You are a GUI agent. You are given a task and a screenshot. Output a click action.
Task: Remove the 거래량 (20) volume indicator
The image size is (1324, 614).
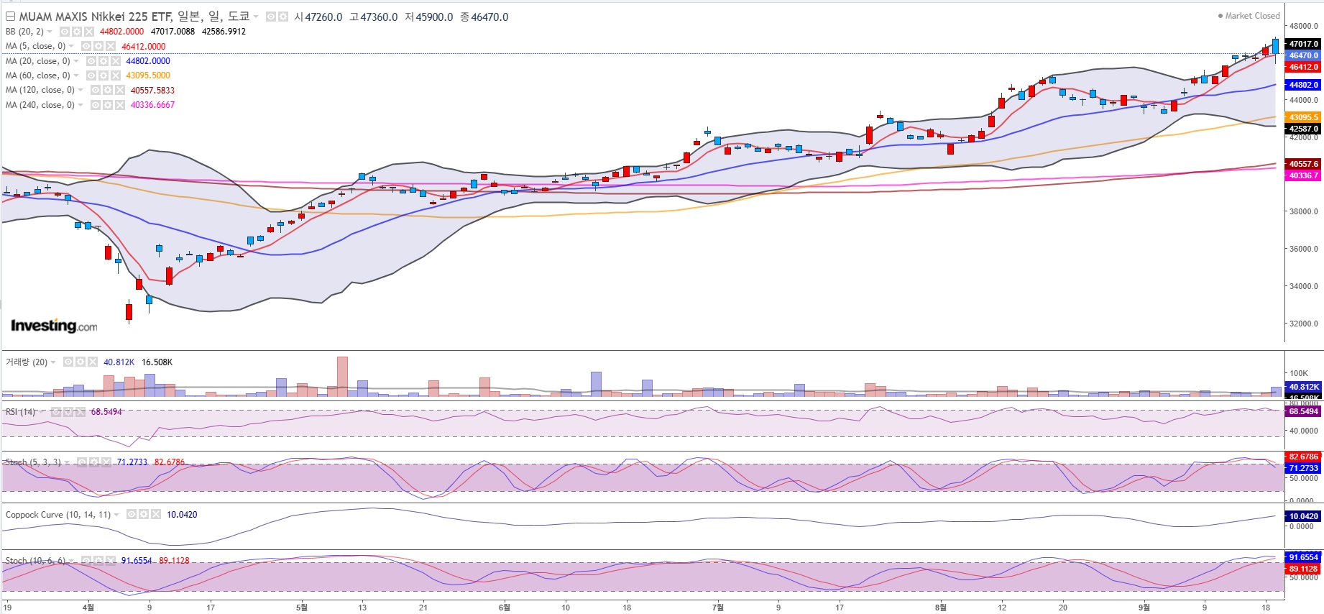click(x=93, y=362)
